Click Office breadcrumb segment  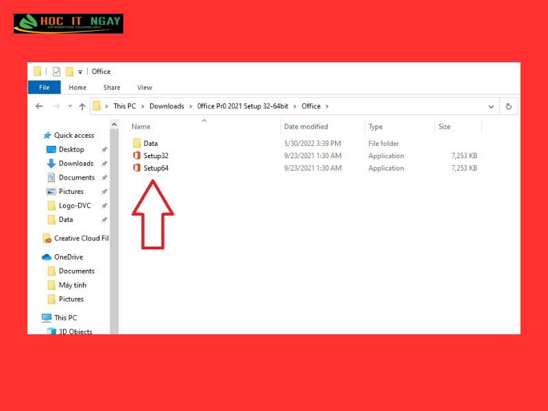311,106
